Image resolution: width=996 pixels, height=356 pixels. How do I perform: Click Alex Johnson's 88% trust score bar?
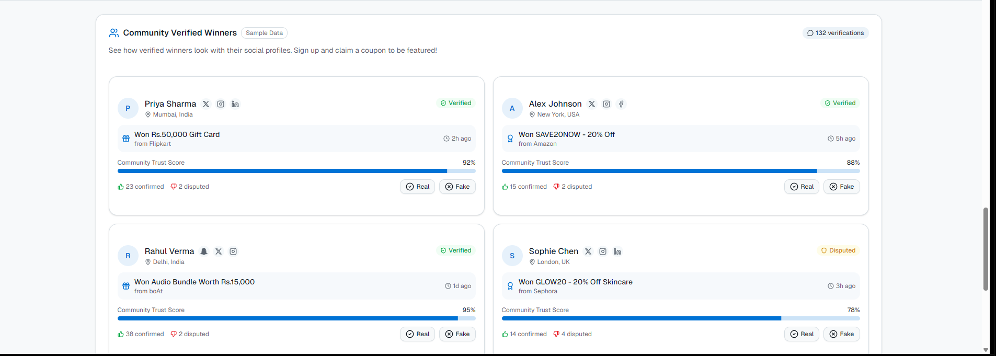[681, 171]
